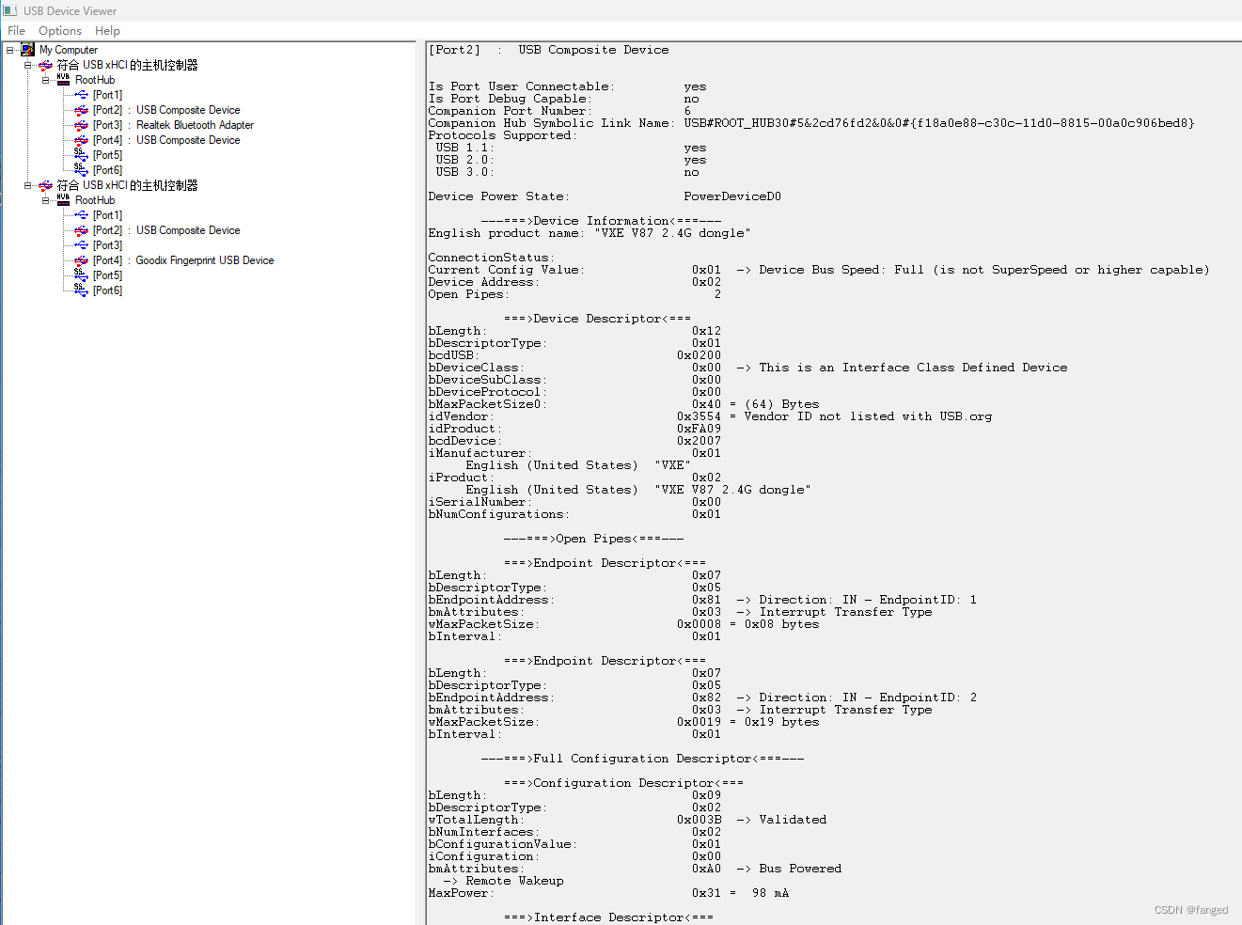Click the 'Is Port User Connectable' line
The height and width of the screenshot is (925, 1242).
(x=567, y=86)
